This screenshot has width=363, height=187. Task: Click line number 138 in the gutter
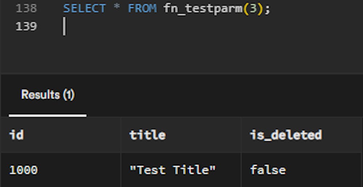[x=26, y=8]
